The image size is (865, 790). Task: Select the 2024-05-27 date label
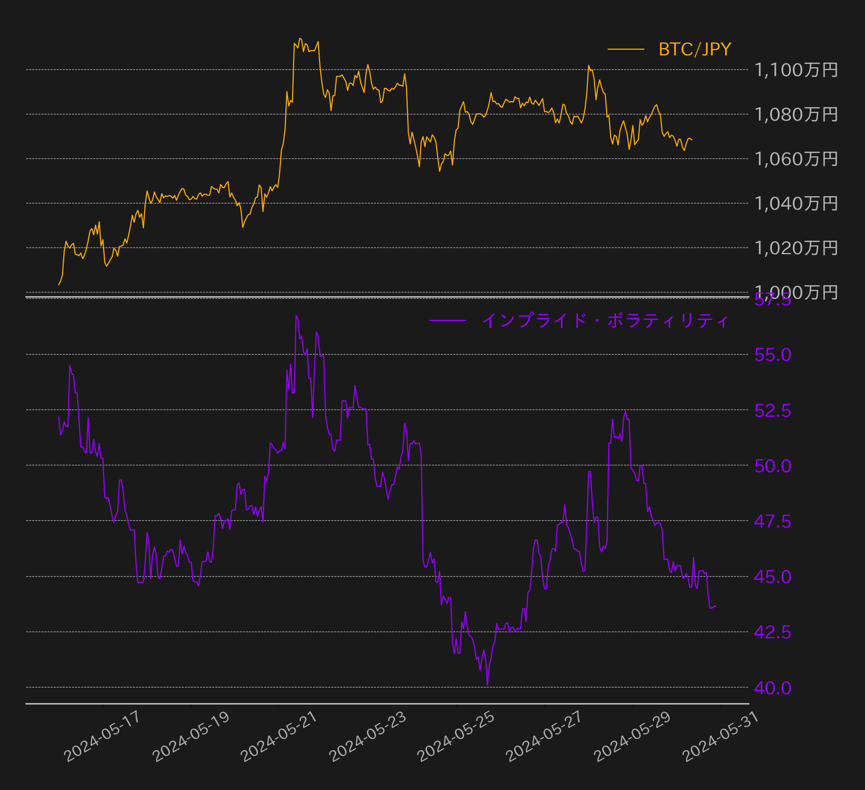point(544,736)
